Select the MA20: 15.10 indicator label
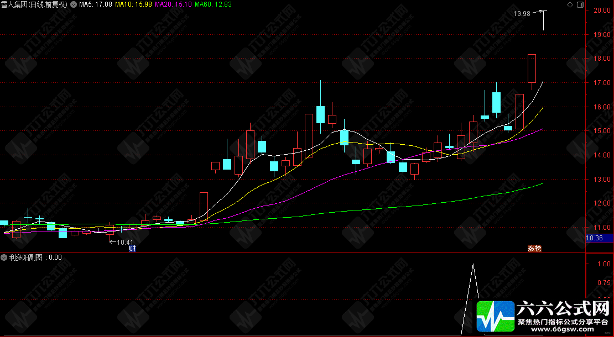The width and height of the screenshot is (614, 337). (174, 4)
